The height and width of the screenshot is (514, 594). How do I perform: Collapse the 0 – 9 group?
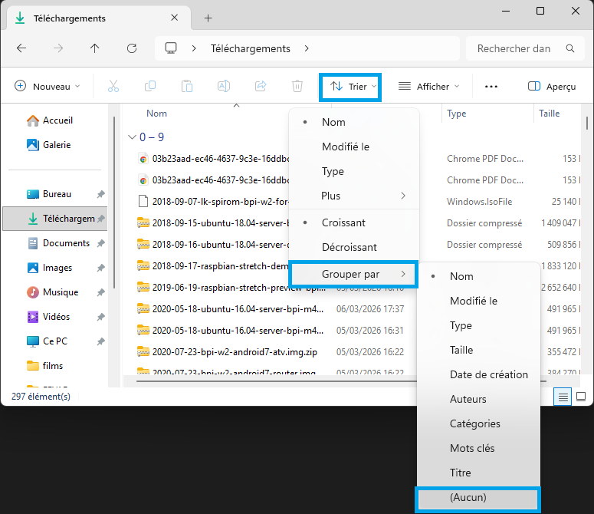coord(132,137)
